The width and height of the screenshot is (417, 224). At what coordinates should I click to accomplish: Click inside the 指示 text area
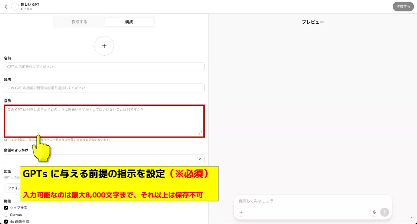pyautogui.click(x=104, y=121)
